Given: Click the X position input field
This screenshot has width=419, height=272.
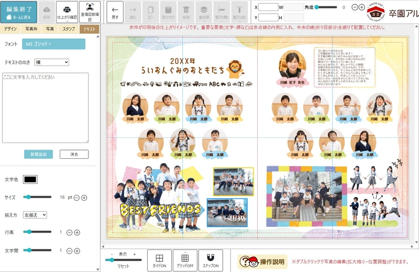Looking at the screenshot, I should click(x=268, y=7).
